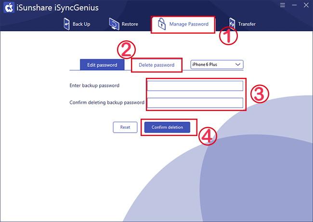Click the Reset button

pyautogui.click(x=125, y=127)
